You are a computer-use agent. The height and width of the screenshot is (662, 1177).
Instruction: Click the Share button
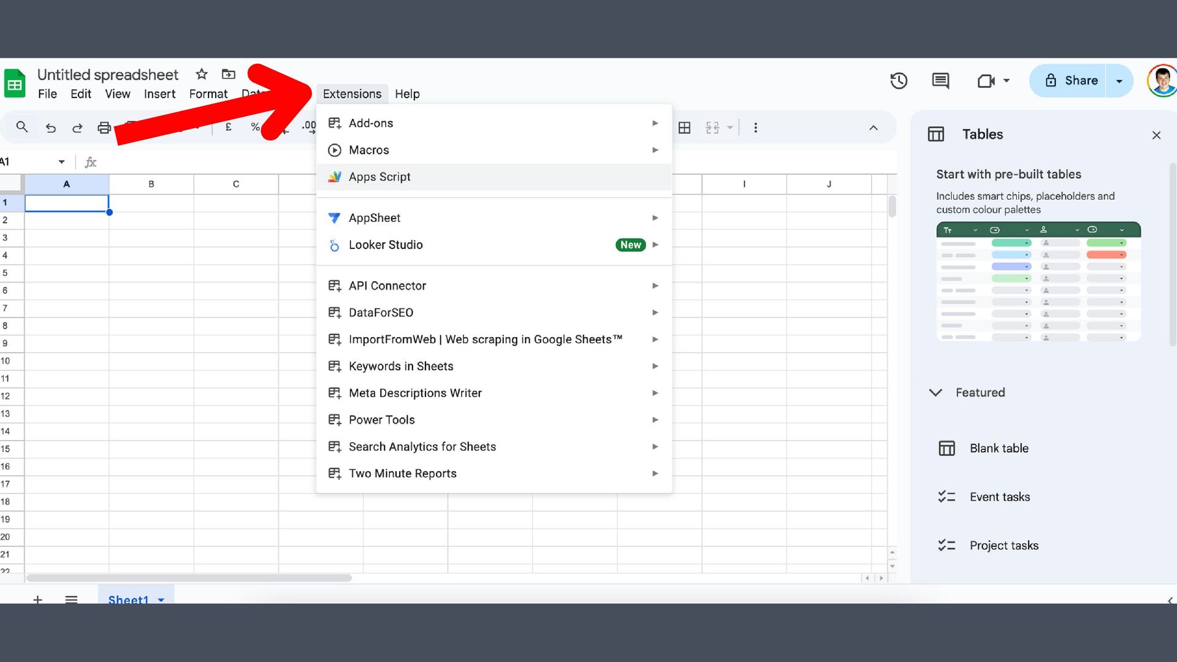pos(1072,81)
